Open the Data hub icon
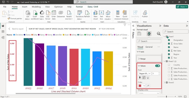Viewport: 189px width, 98px height. 42,15
